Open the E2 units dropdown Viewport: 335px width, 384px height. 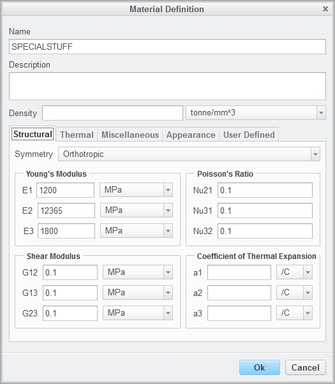tap(137, 210)
